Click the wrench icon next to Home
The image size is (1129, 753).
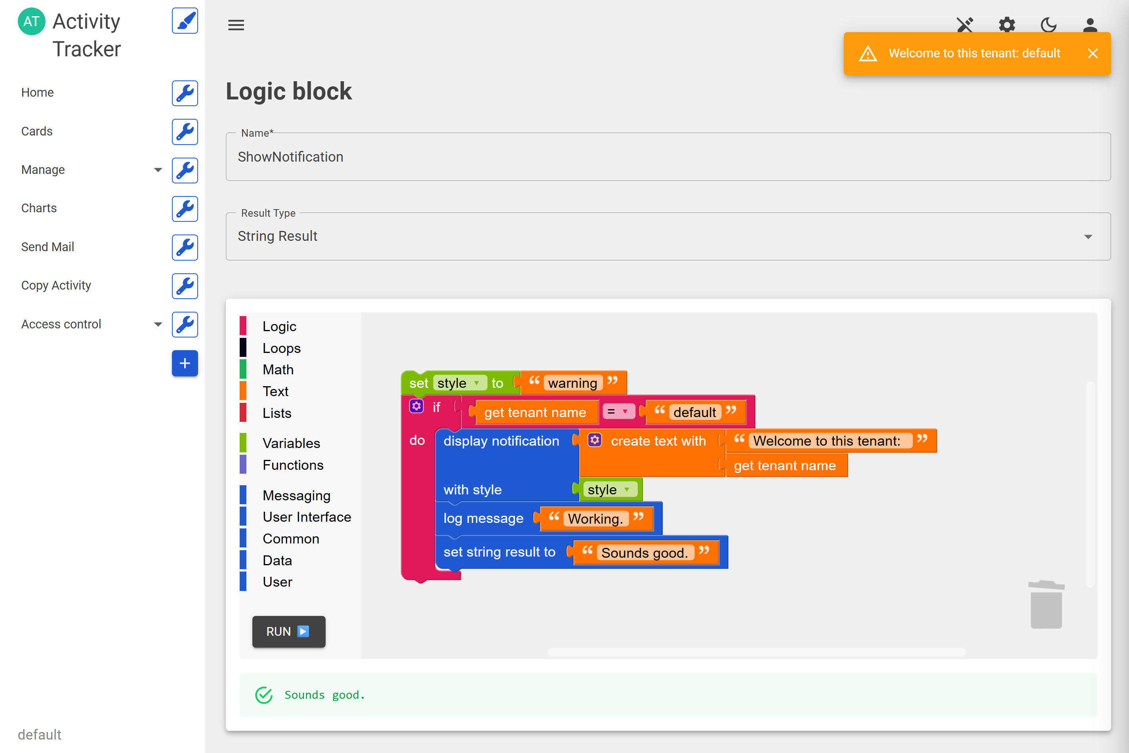185,93
